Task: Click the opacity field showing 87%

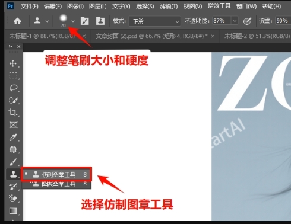Action: (222, 21)
